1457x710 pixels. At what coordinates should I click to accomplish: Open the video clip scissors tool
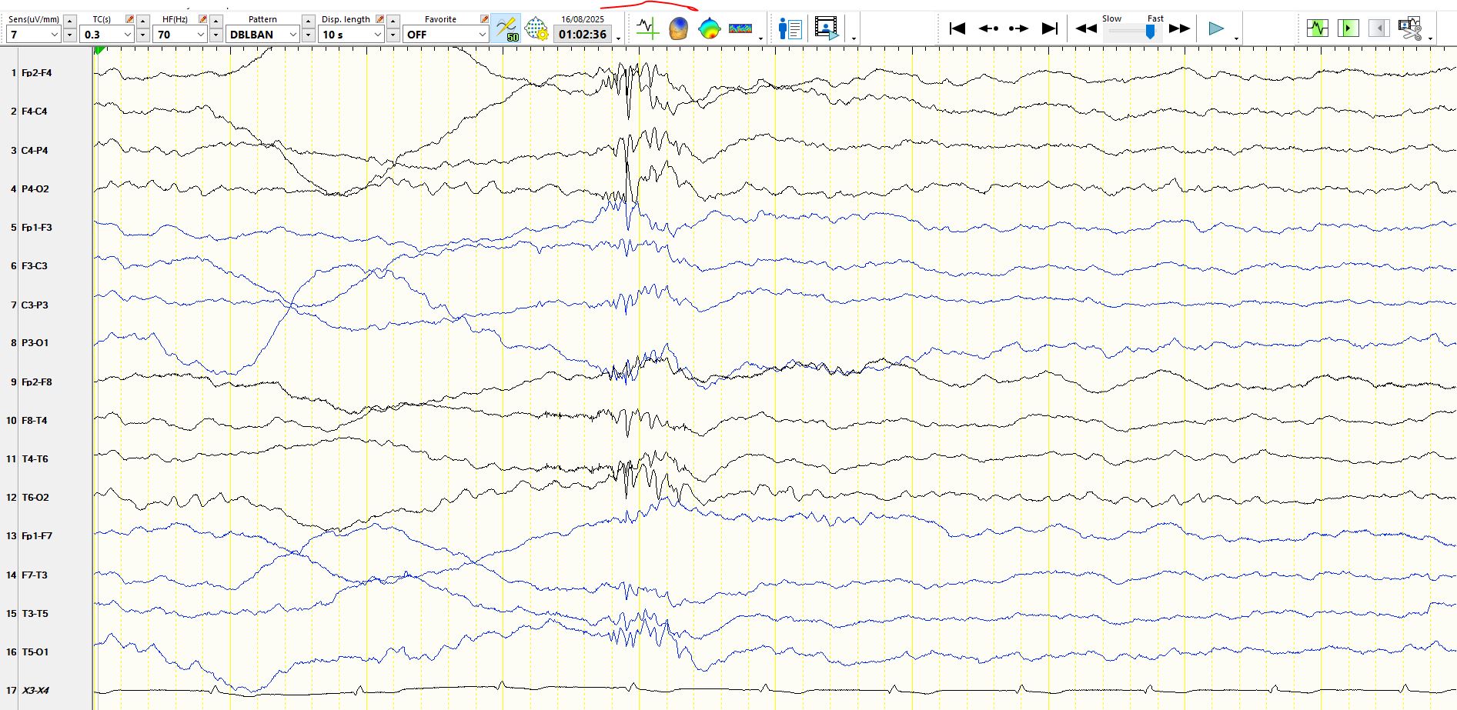click(1410, 28)
